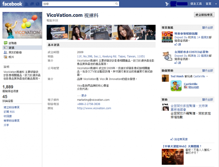219x167 pixels.
Task: Open Ted Hsieh's profile link
Action: point(177,76)
